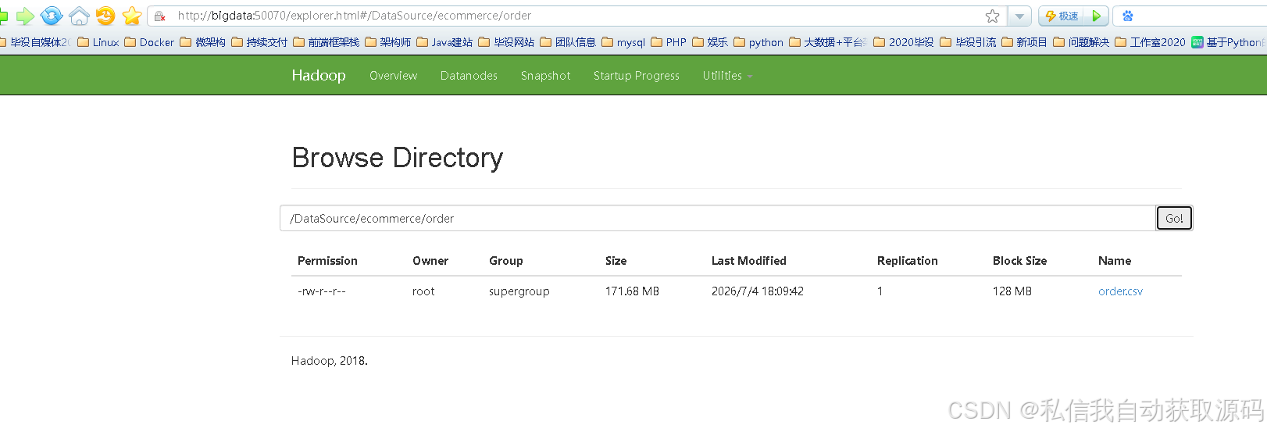The image size is (1267, 432).
Task: Open the 大数据+平台 bookmark folder
Action: point(828,42)
